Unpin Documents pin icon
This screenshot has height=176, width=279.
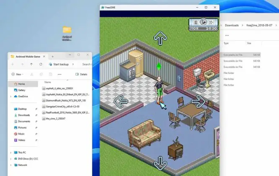coord(36,122)
